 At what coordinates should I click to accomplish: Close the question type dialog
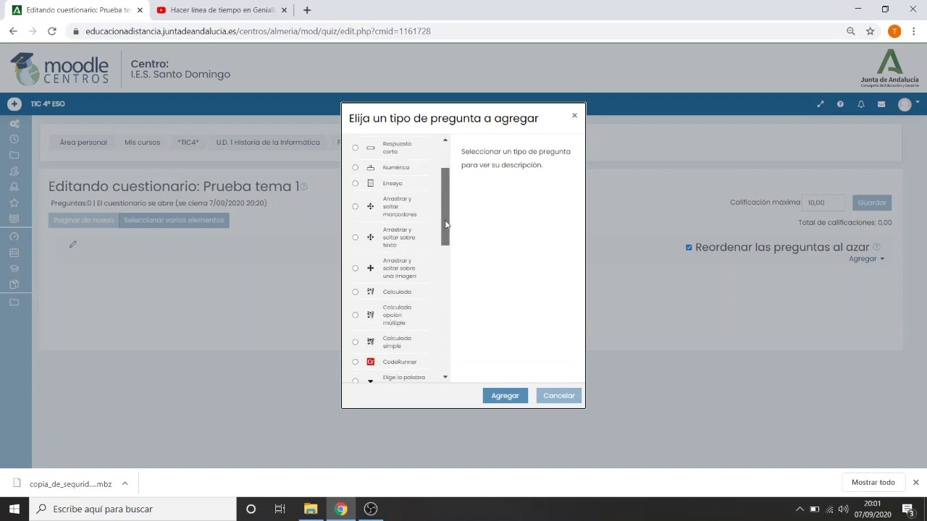574,116
